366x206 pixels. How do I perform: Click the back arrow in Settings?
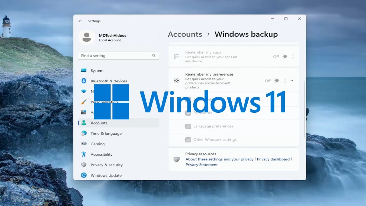tap(80, 21)
